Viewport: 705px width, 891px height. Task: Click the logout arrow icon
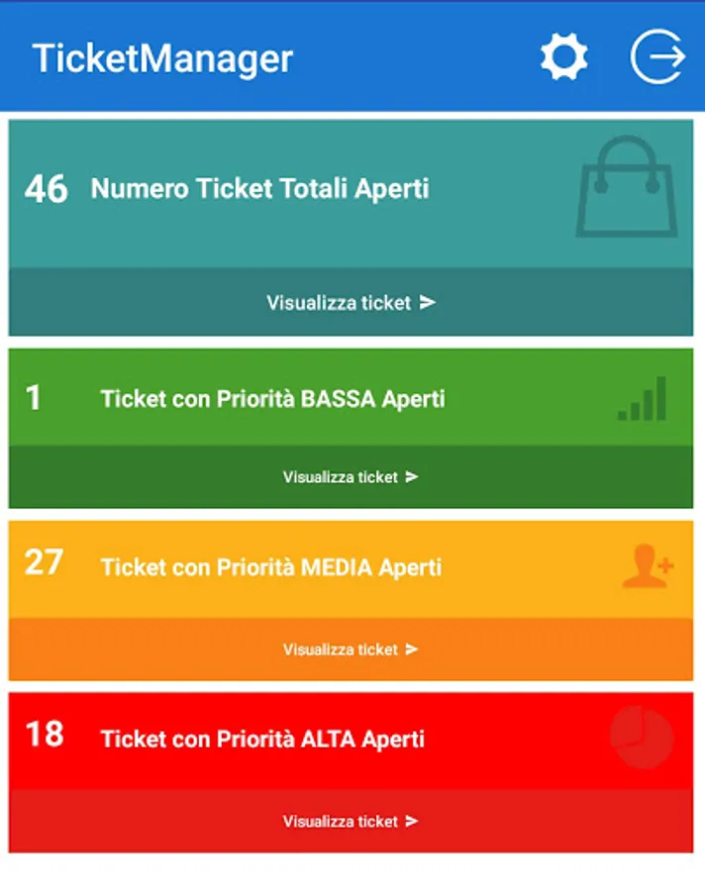(x=657, y=56)
